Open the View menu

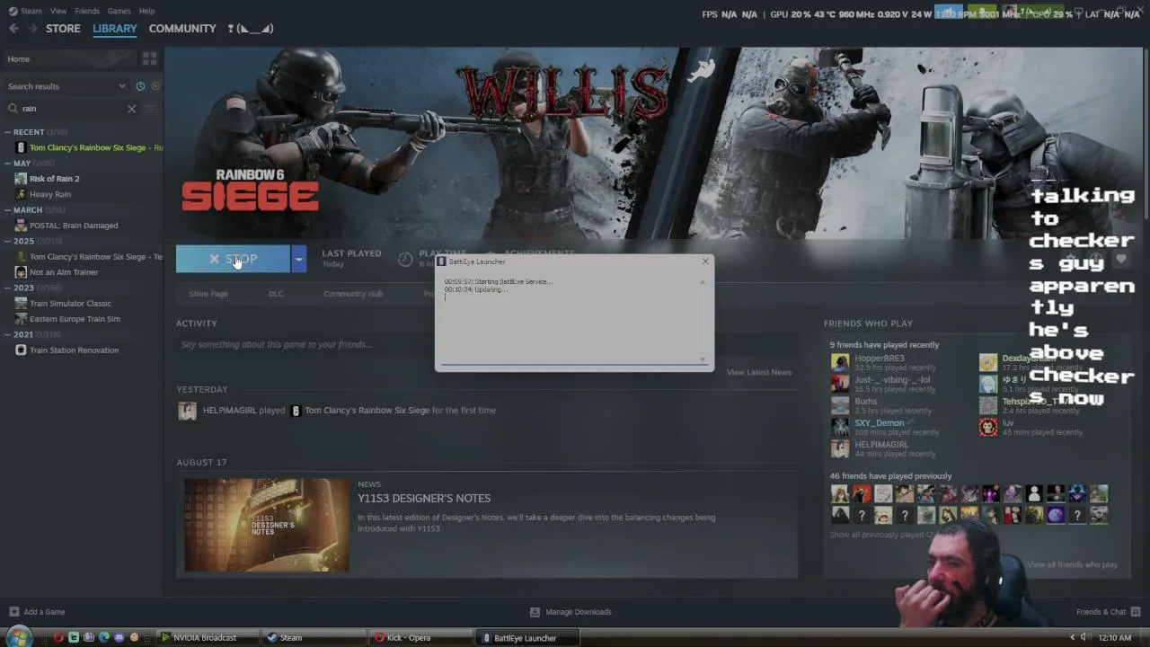[x=58, y=11]
